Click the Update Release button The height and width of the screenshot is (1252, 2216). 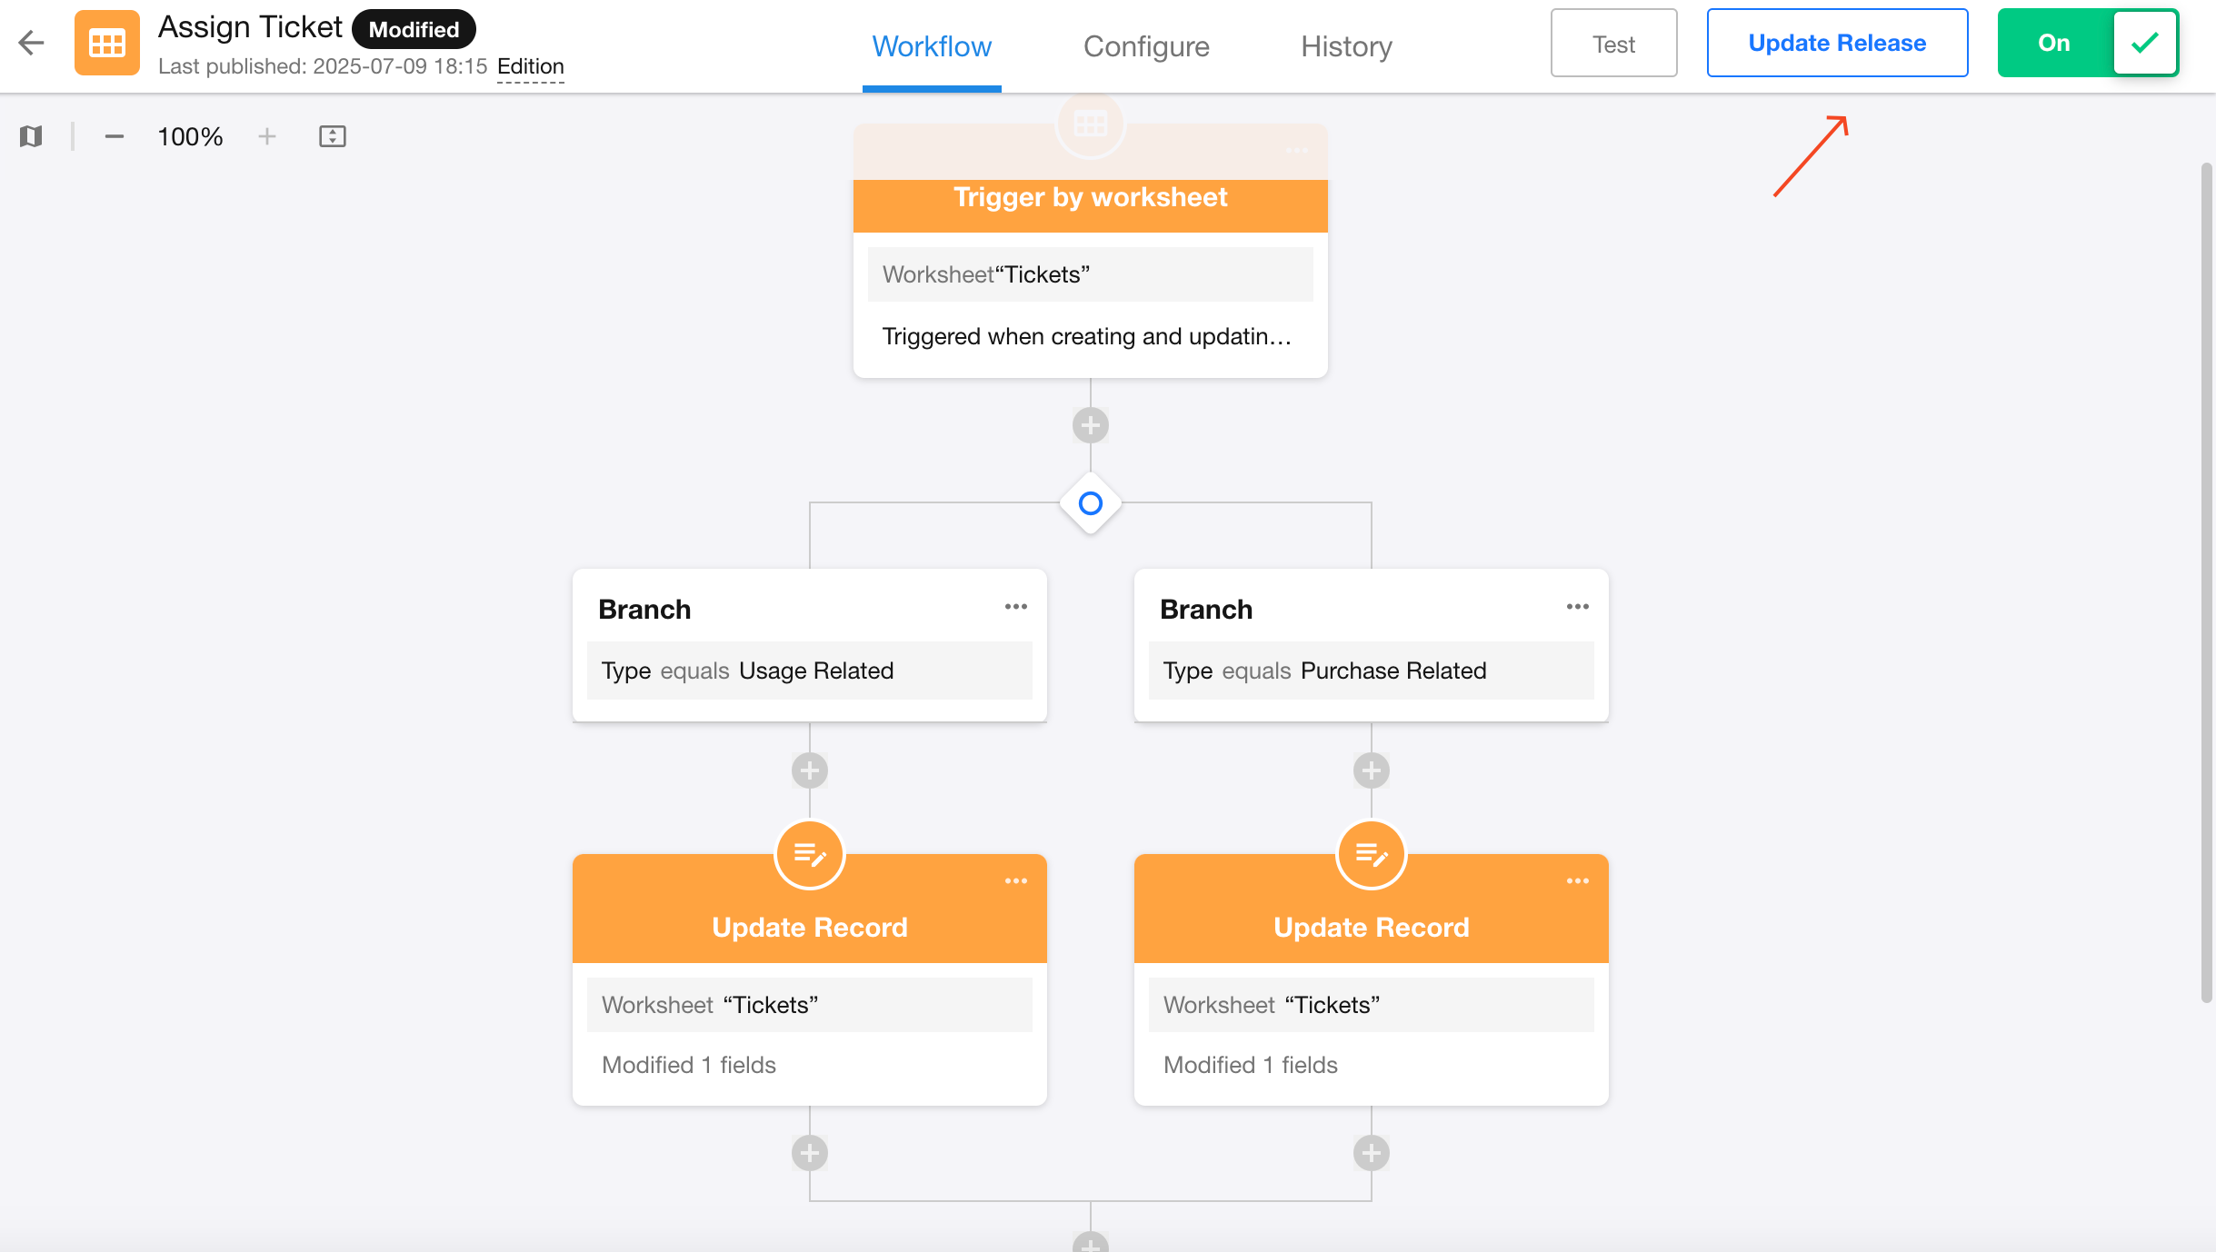click(x=1836, y=43)
